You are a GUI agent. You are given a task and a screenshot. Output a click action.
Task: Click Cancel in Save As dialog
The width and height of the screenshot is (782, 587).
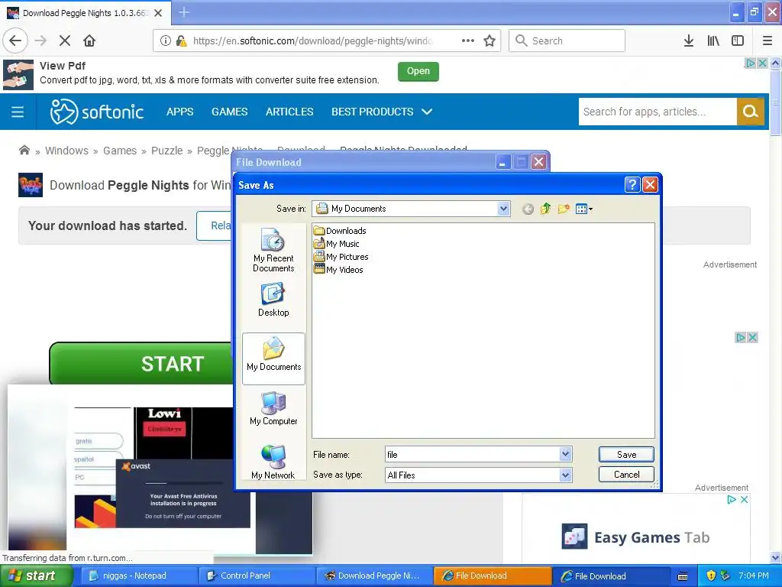point(626,474)
